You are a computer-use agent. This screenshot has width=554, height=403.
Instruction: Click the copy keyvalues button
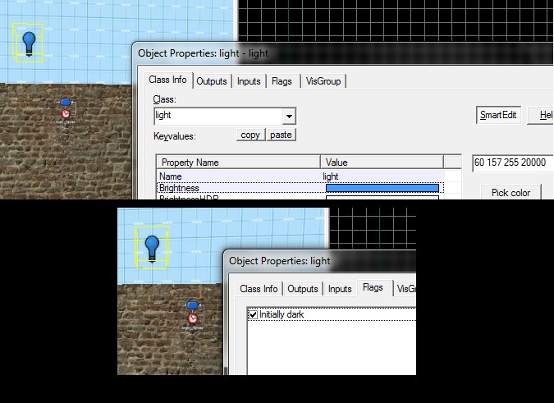[x=250, y=135]
